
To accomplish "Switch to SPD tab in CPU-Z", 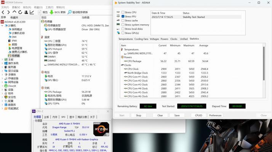I will click(63, 117).
